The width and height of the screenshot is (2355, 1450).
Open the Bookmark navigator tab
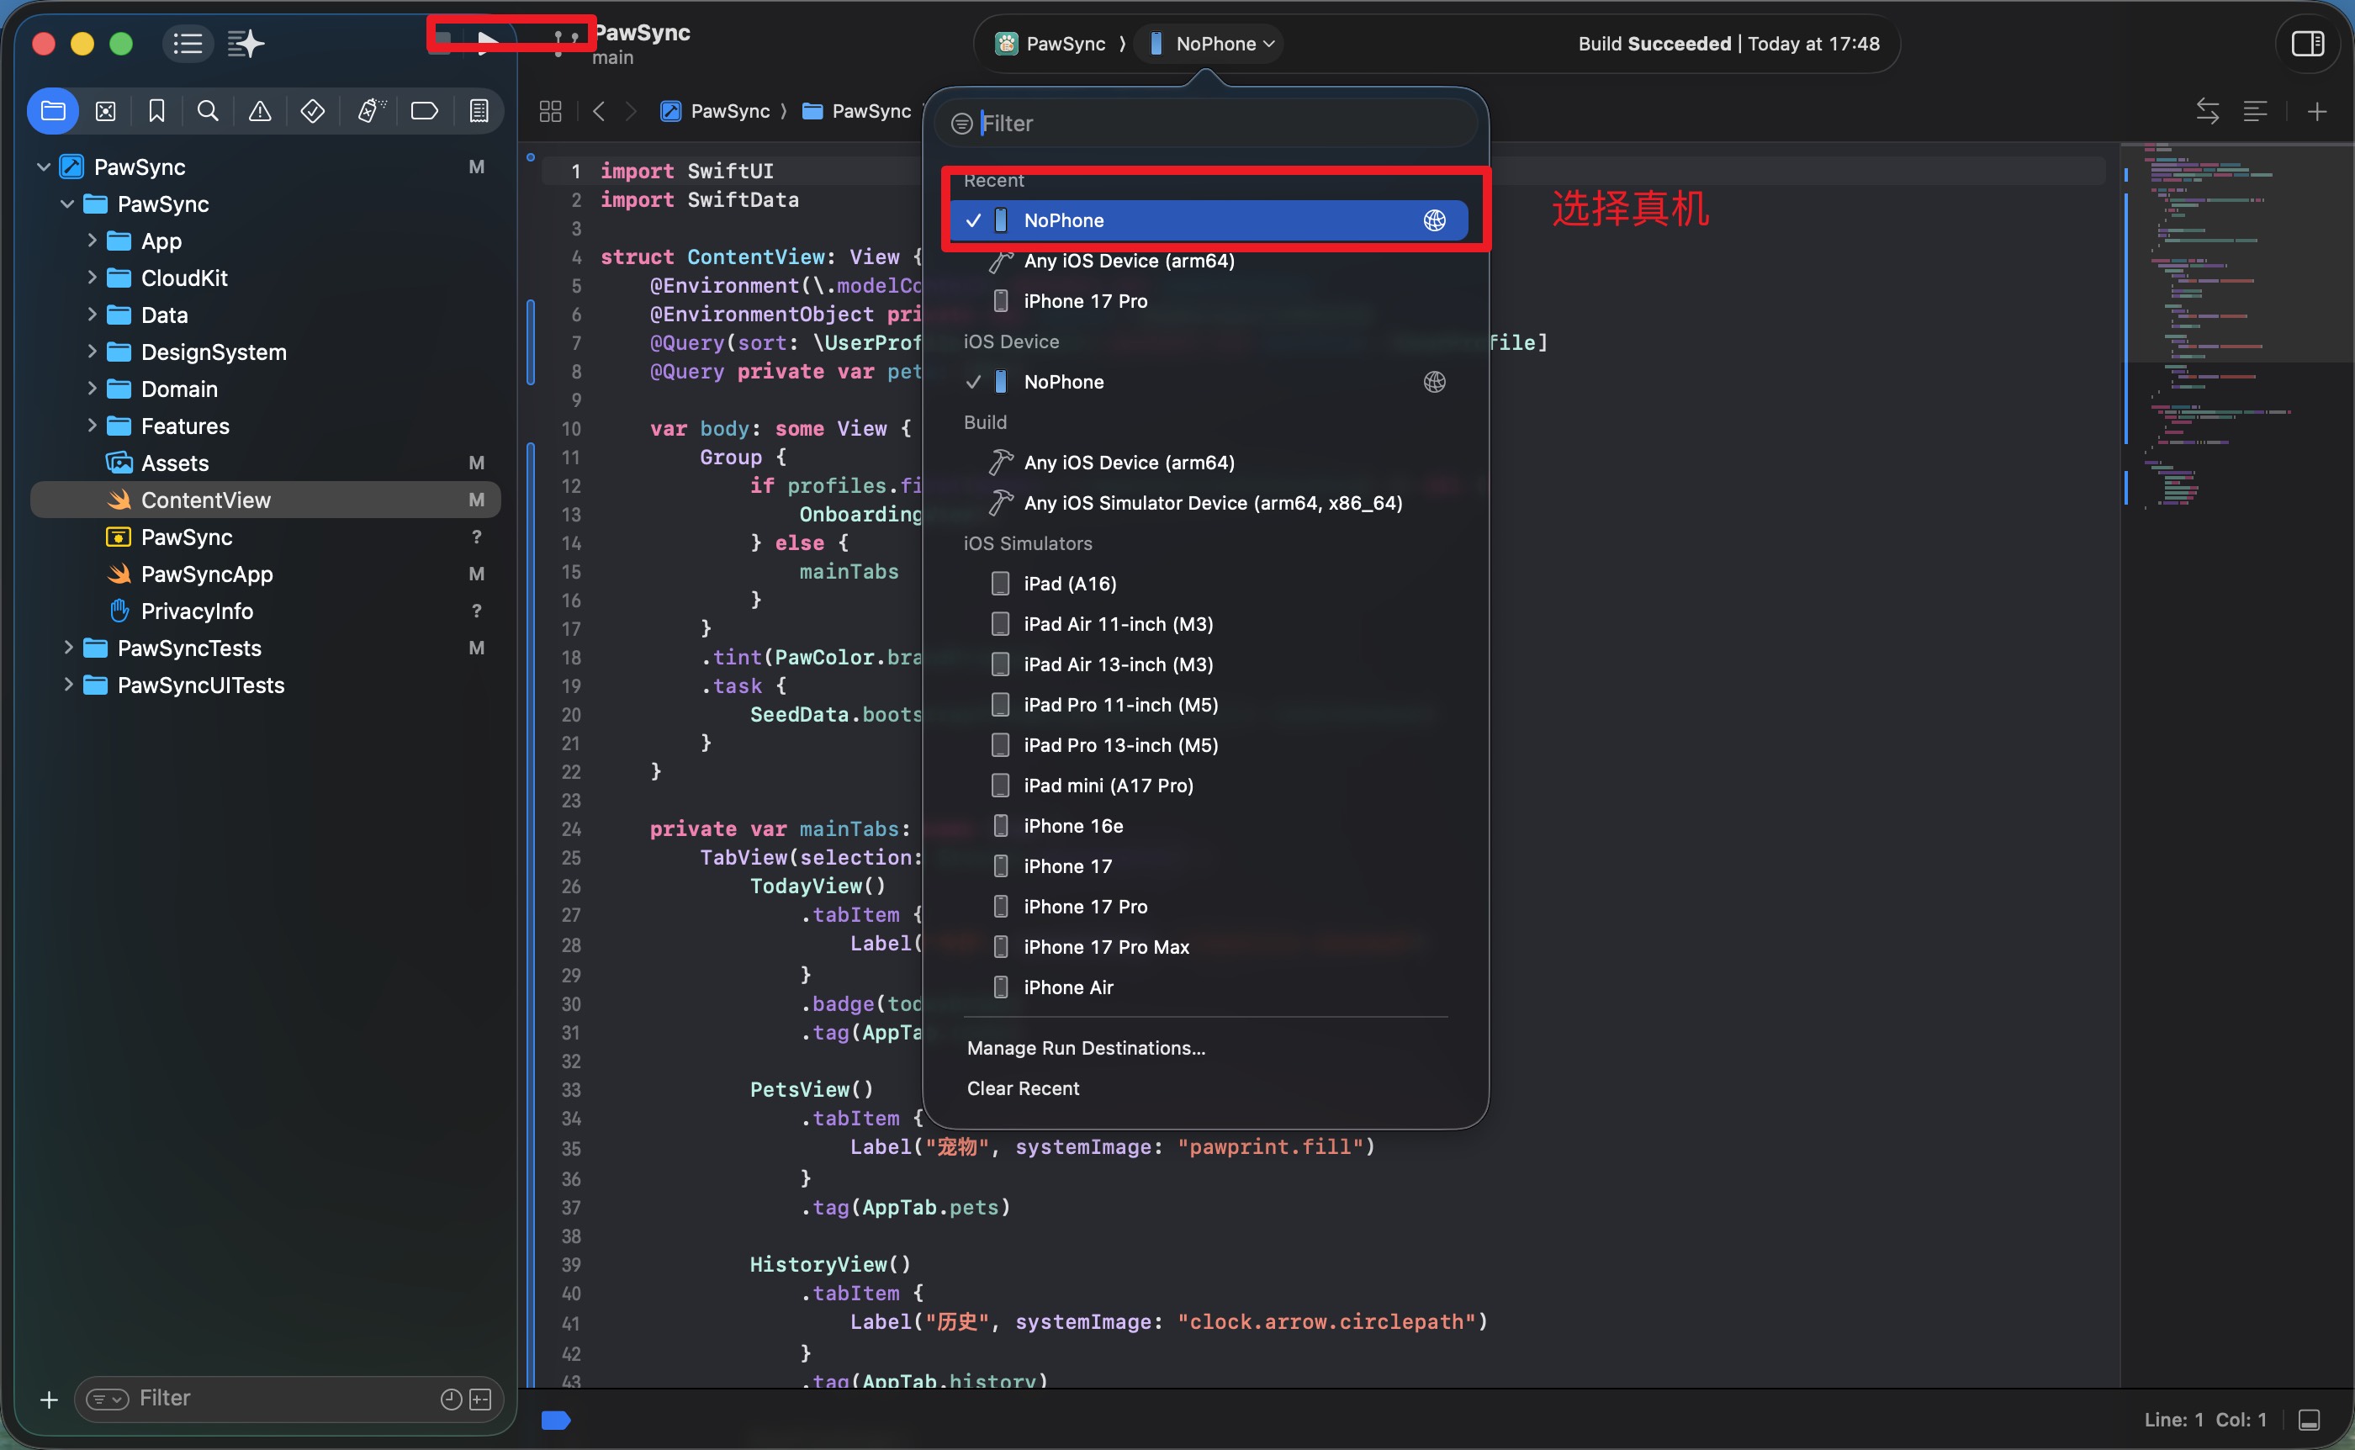pos(157,111)
